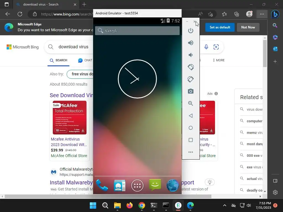
Task: Open Edge sidebar search
Action: [x=275, y=25]
